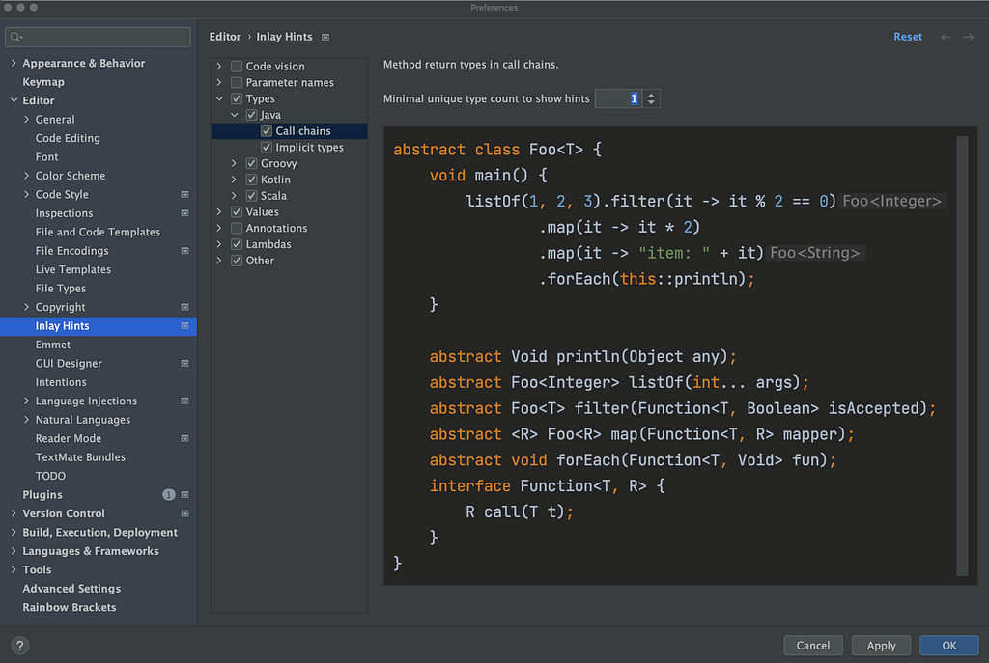The height and width of the screenshot is (663, 989).
Task: Click the Foo<Integer> inlay hint in preview
Action: 891,201
